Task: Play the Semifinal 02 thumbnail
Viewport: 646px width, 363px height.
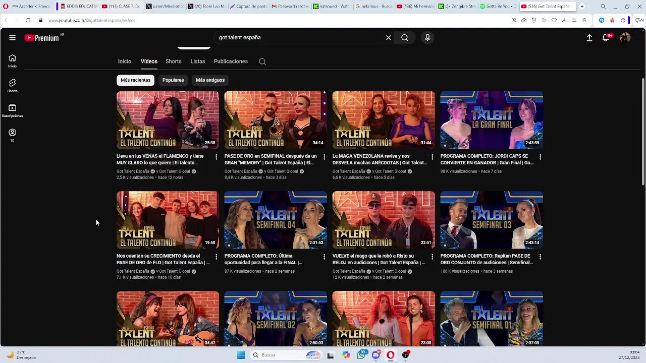Action: coord(276,319)
